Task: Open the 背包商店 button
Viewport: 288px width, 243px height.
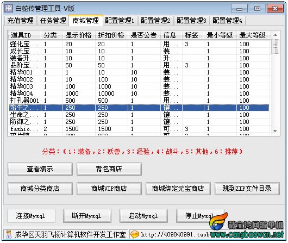Action: tap(109, 169)
